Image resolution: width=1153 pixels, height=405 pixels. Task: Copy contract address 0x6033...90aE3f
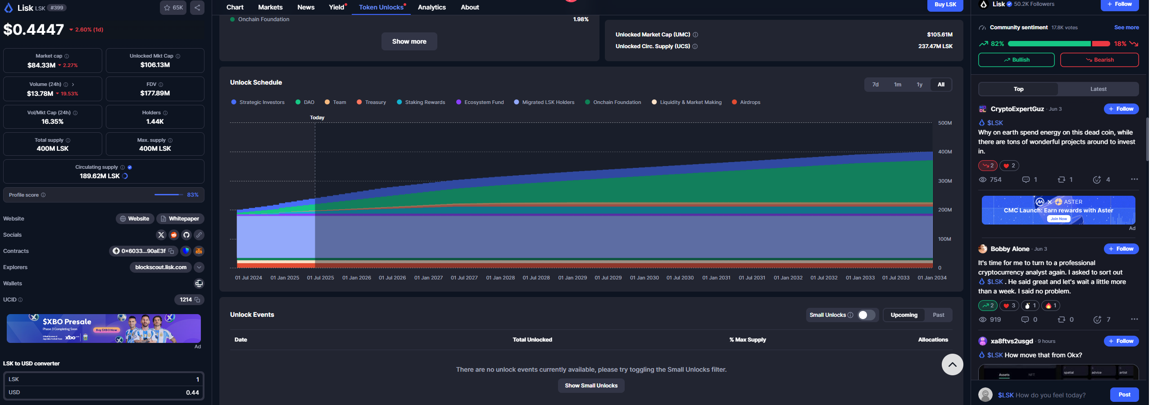tap(172, 251)
